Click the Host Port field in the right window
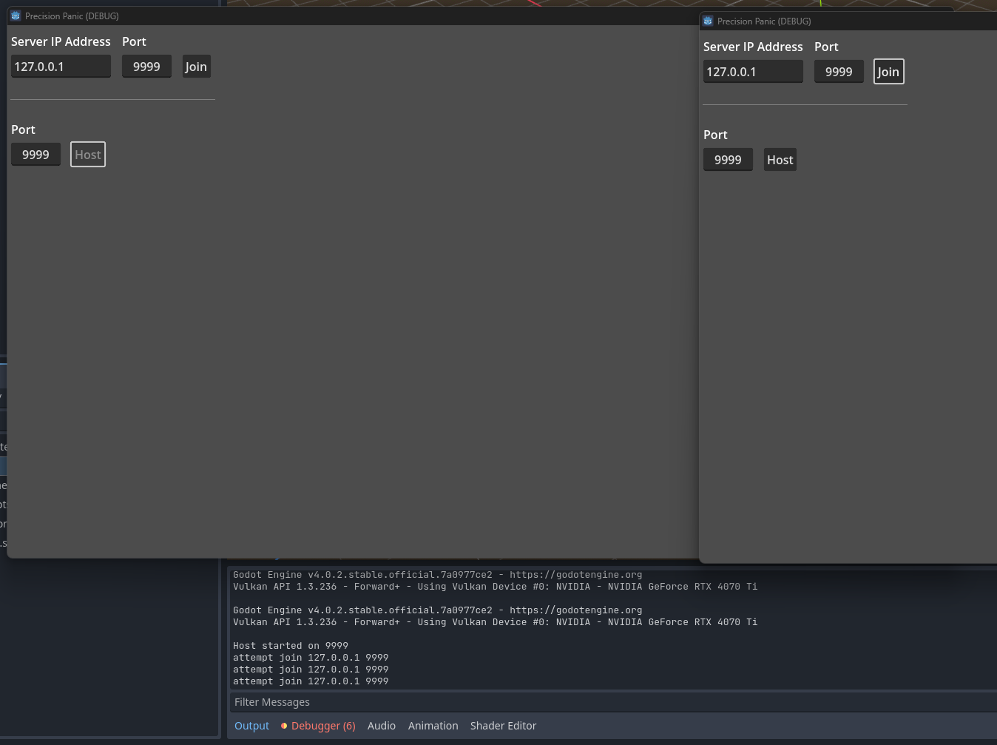 coord(728,159)
